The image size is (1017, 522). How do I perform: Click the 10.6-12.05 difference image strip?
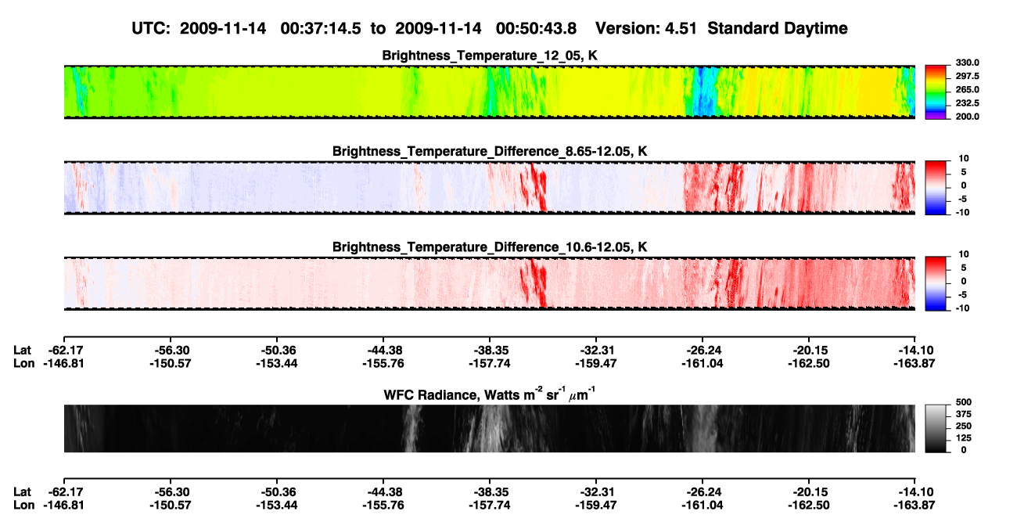[x=489, y=283]
